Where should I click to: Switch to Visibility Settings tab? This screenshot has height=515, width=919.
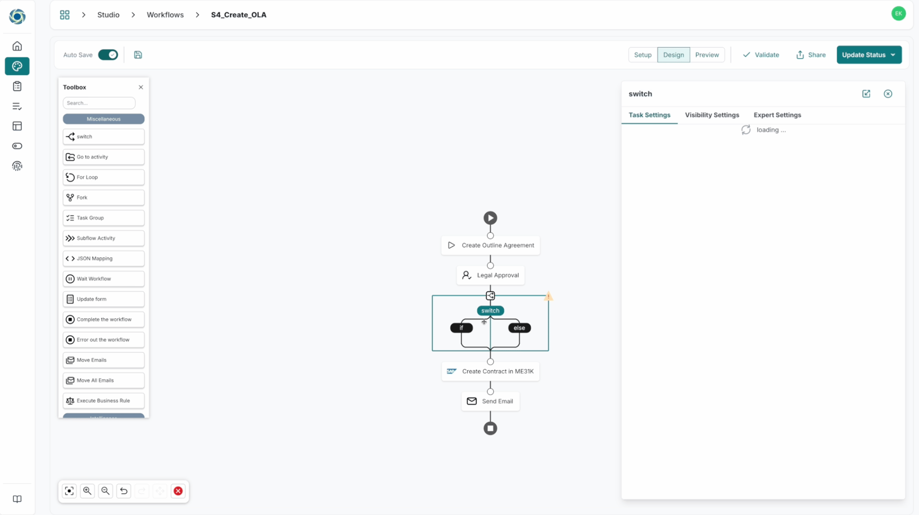712,115
